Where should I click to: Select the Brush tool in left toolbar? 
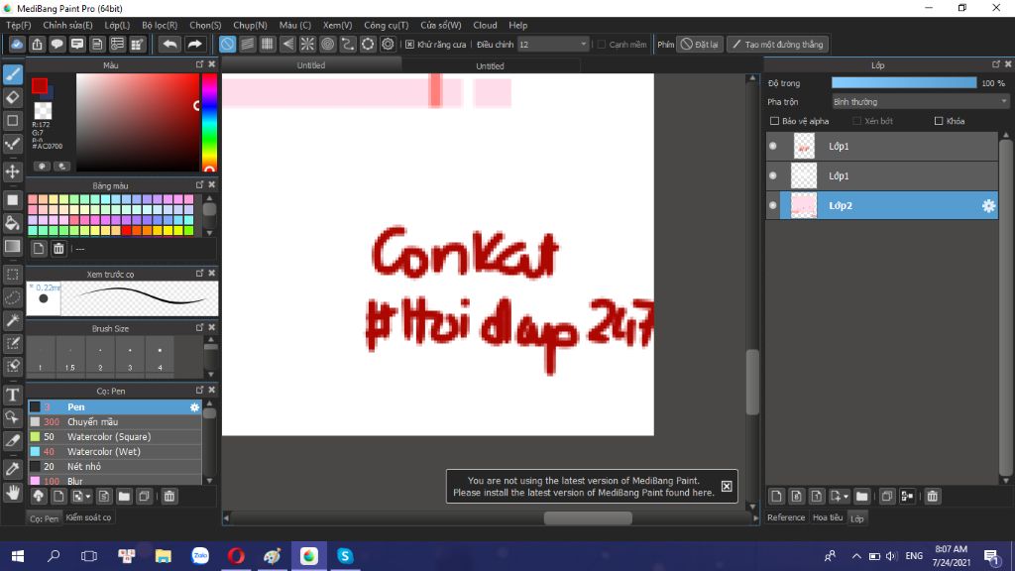point(13,74)
